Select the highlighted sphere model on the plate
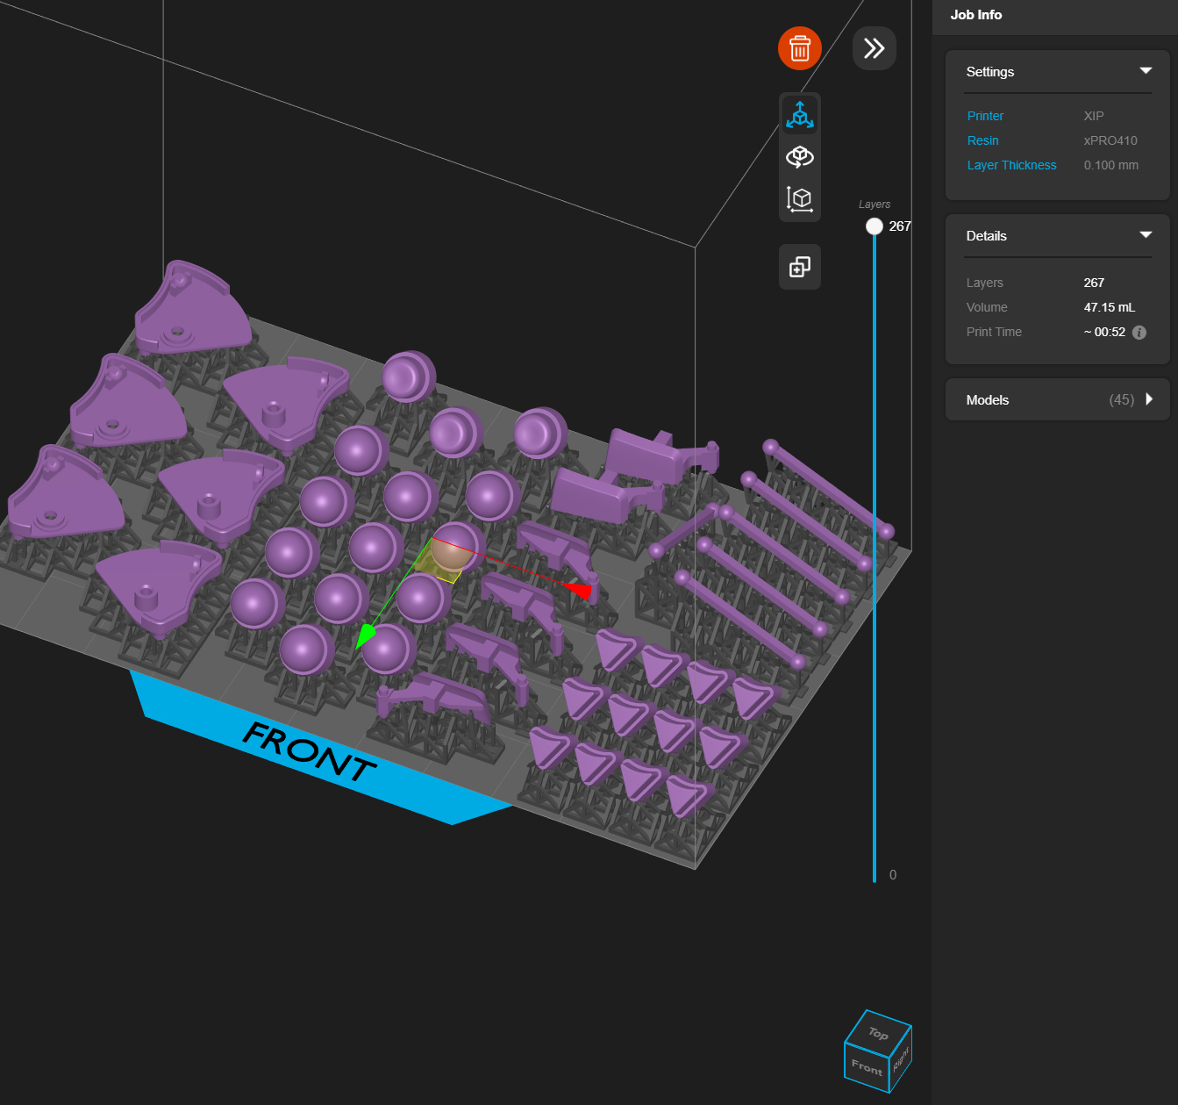 tap(449, 556)
